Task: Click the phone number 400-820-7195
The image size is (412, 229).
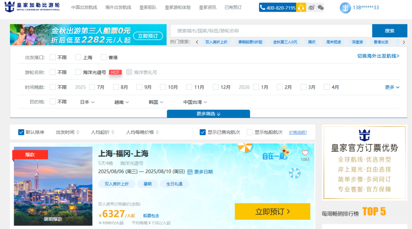Action: tap(278, 8)
